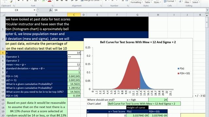209x117 pixels.
Task: Click the chart title Bell Curve For Test Scores
Action: pyautogui.click(x=138, y=42)
